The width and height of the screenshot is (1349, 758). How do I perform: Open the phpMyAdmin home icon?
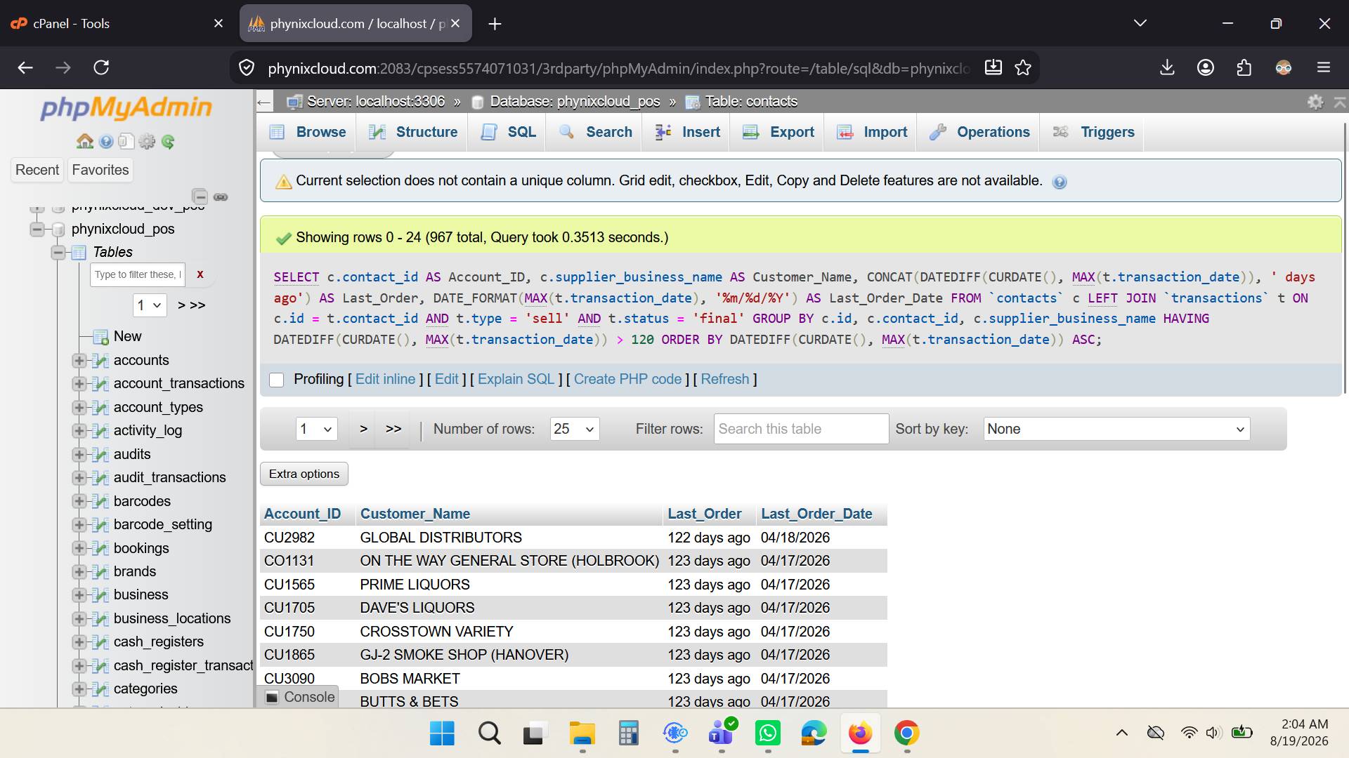(85, 142)
